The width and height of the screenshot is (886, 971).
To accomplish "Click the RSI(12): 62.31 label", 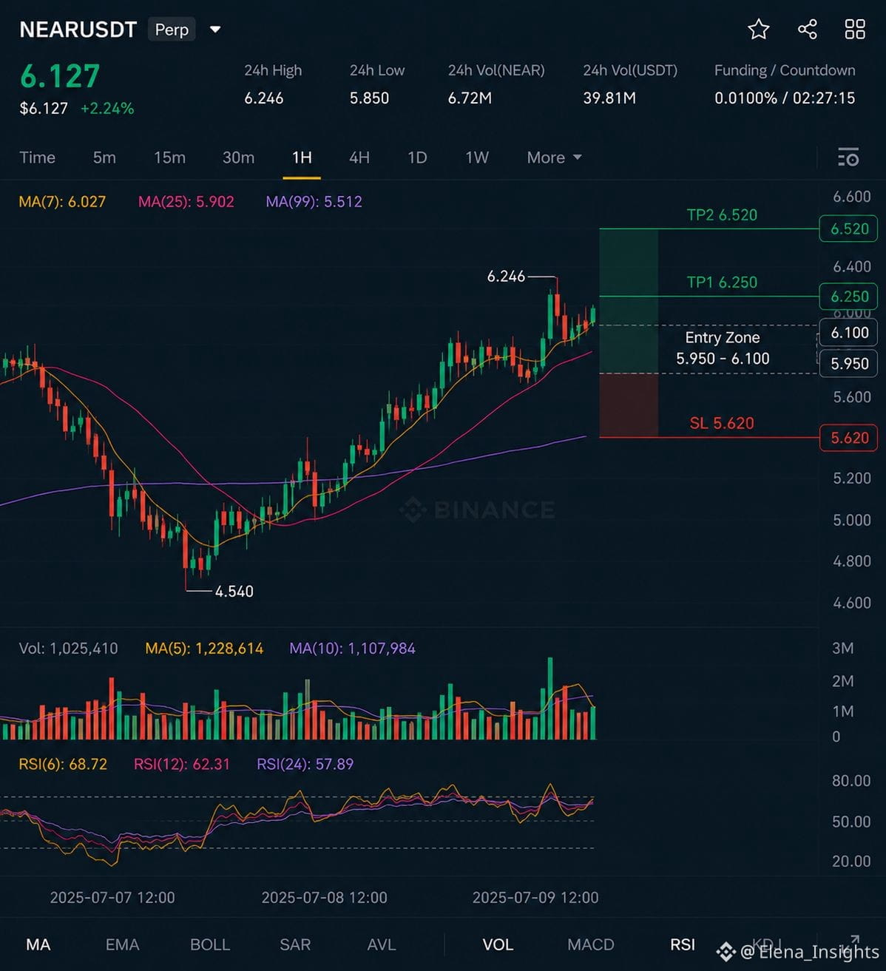I will (x=182, y=764).
